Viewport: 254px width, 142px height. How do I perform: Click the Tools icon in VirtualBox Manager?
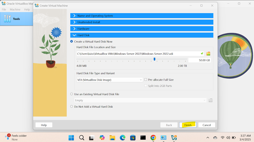(8, 19)
